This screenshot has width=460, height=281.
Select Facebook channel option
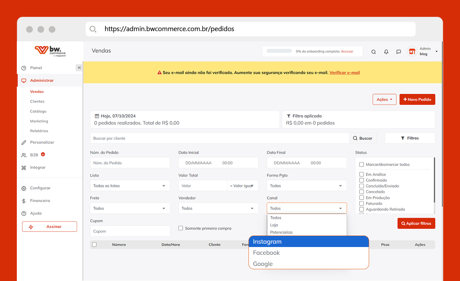tap(309, 253)
